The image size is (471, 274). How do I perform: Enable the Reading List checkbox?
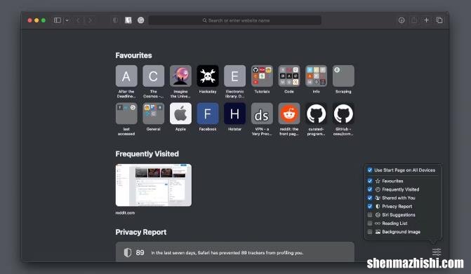[x=370, y=224]
